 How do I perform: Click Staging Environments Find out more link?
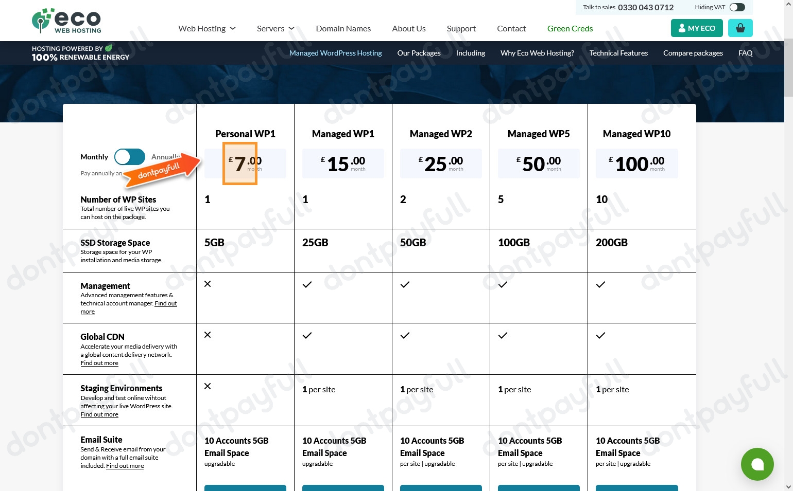pos(99,414)
